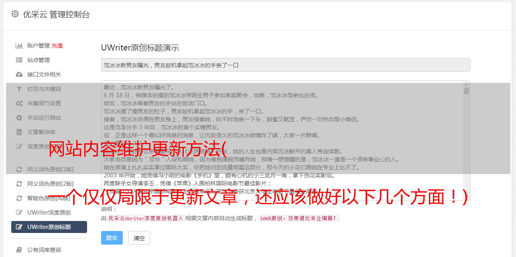Click the 公有词库查询 book icon
This screenshot has width=516, height=257.
point(19,250)
